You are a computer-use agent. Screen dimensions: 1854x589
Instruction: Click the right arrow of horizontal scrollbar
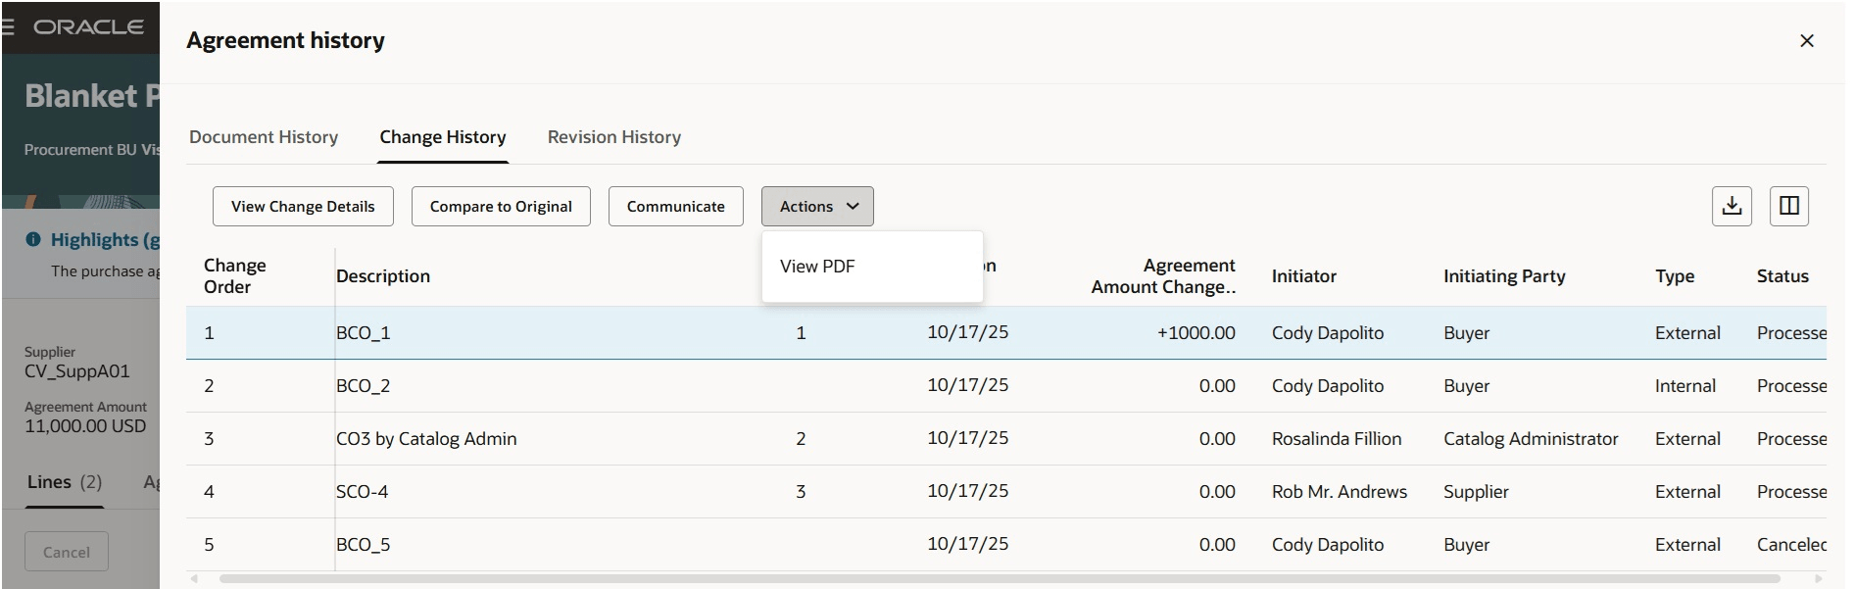[1819, 579]
